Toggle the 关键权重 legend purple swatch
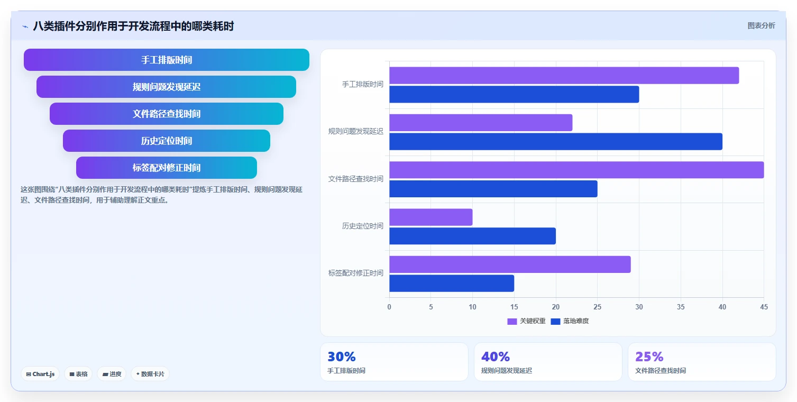797x402 pixels. click(512, 322)
